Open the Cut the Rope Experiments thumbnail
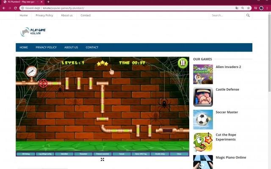Viewport: 271px width, 169px height. pyautogui.click(x=203, y=142)
